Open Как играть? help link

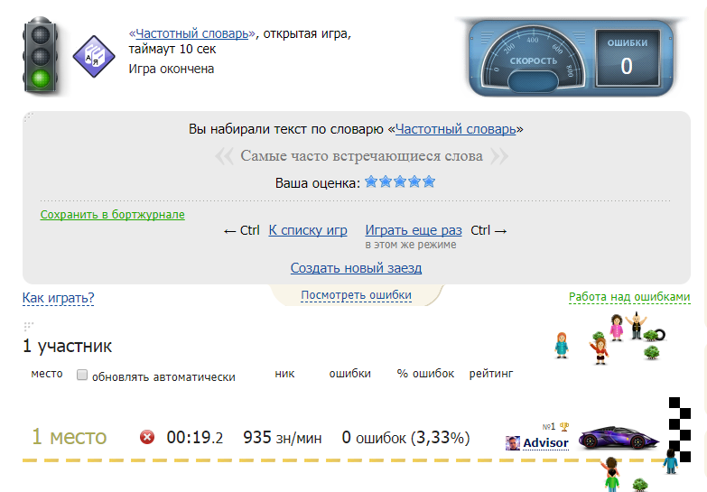point(58,298)
